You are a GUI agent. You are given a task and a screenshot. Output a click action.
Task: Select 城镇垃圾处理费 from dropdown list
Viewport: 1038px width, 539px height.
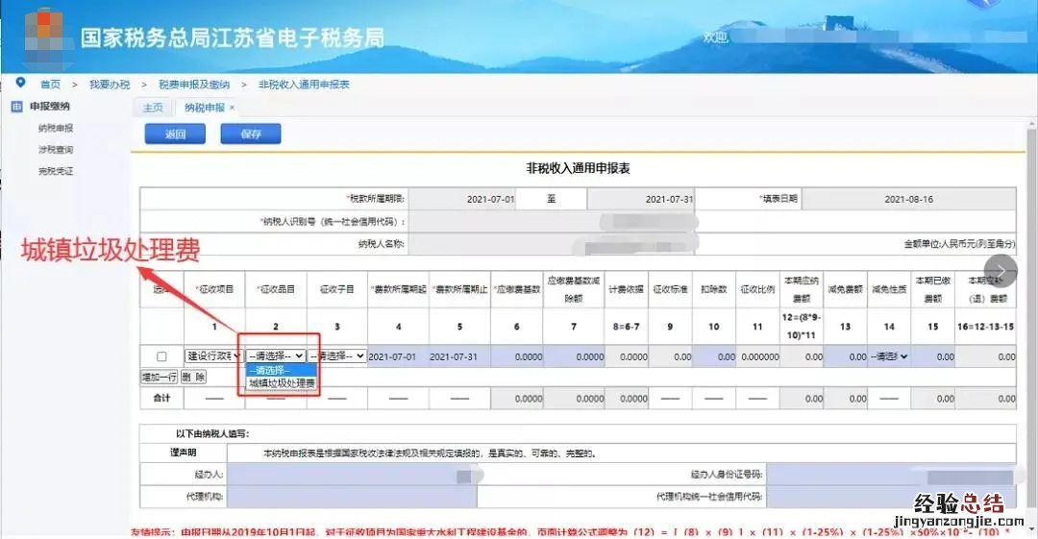click(x=282, y=383)
